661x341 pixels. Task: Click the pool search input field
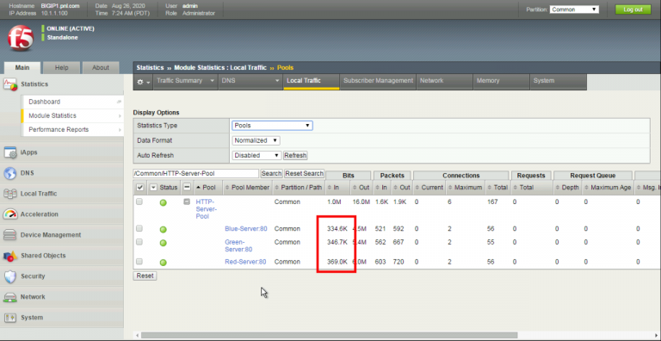pos(195,173)
